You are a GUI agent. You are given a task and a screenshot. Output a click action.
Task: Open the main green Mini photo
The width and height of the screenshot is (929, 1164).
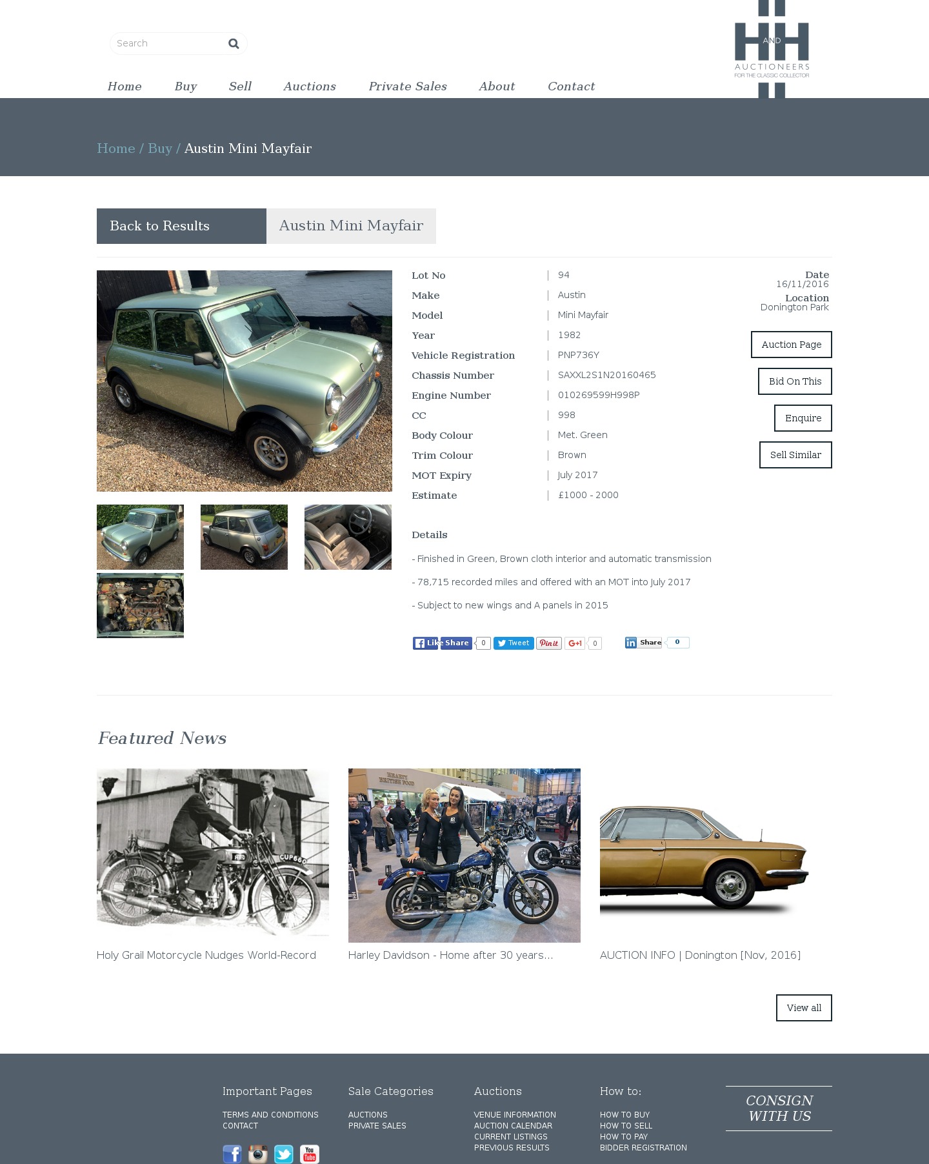(245, 381)
